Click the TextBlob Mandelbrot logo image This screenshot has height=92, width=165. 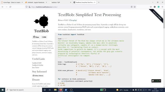pos(41,21)
